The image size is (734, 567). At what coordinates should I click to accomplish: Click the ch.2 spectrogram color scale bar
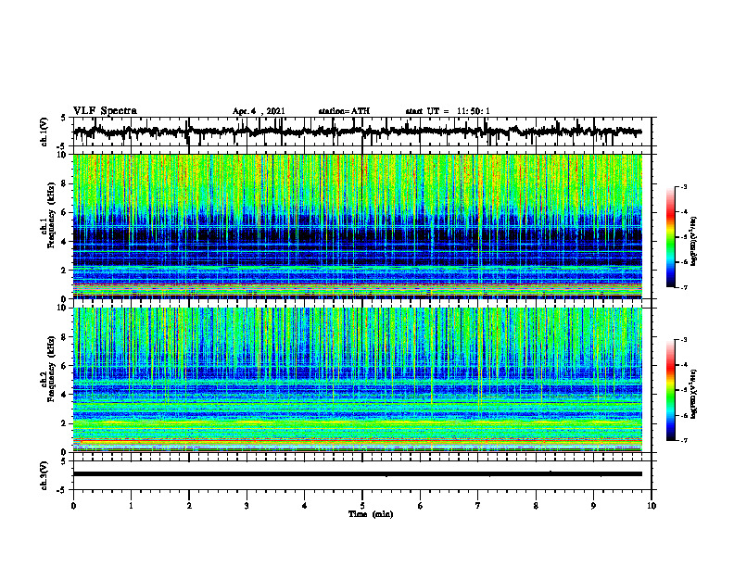pos(671,390)
